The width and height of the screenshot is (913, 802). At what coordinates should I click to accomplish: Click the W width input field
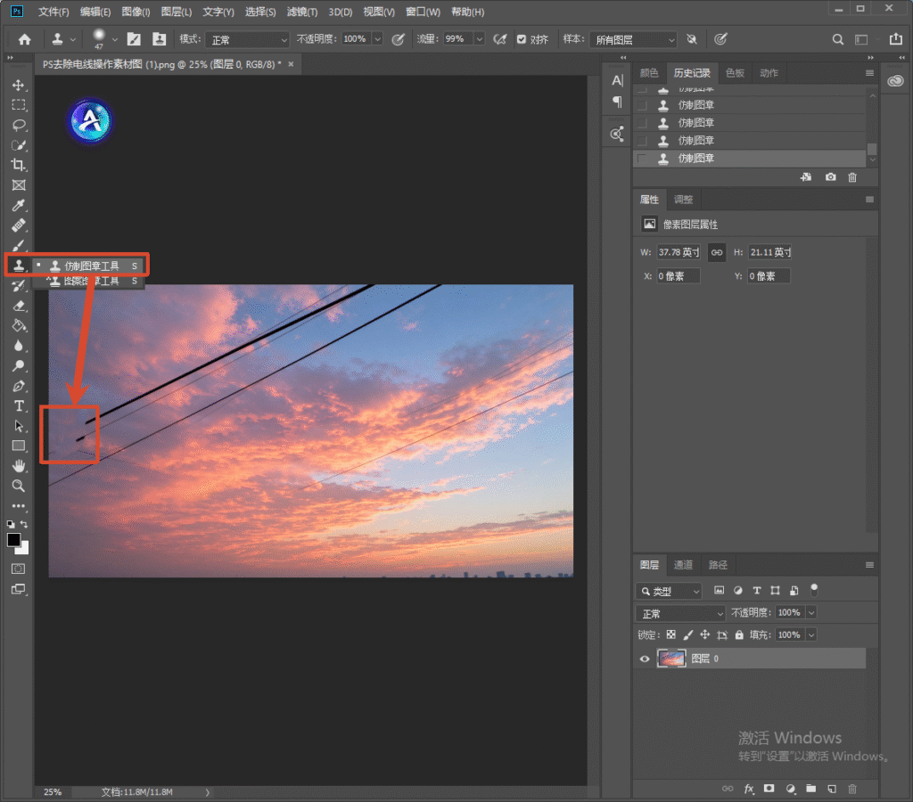pos(679,252)
